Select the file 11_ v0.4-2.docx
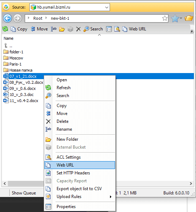The image size is (196, 212). [21, 101]
